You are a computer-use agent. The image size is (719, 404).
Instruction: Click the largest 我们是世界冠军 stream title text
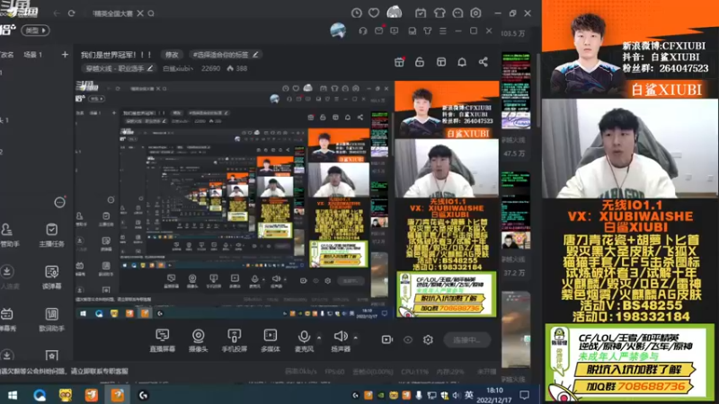pos(116,55)
